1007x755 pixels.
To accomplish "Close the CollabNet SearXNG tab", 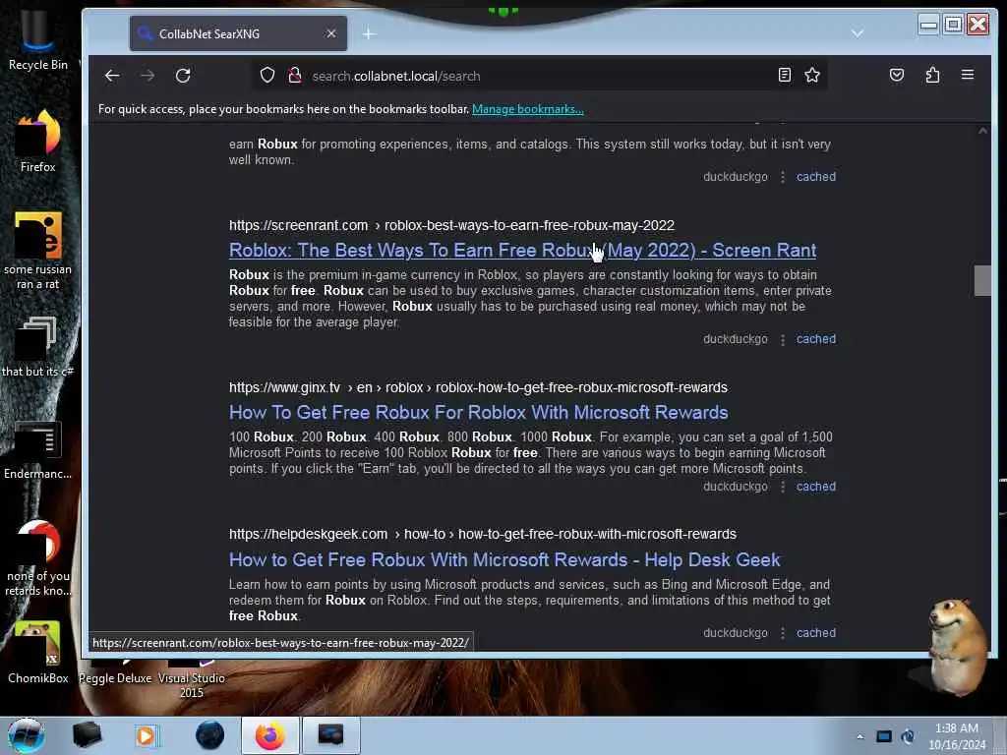I will pyautogui.click(x=330, y=33).
